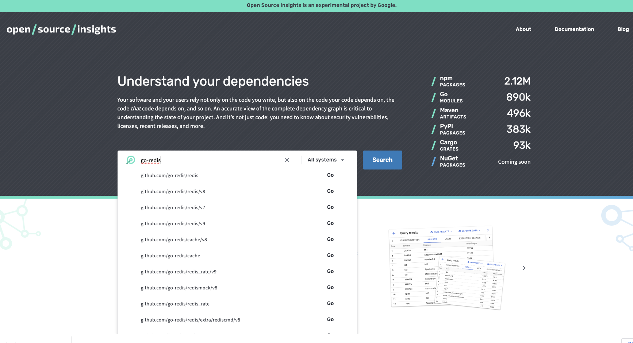Click the Understand your dependencies heading

(x=213, y=81)
